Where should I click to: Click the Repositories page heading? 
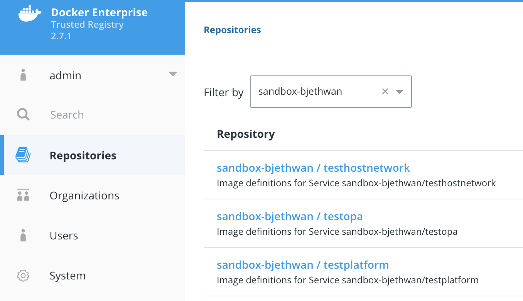tap(232, 29)
